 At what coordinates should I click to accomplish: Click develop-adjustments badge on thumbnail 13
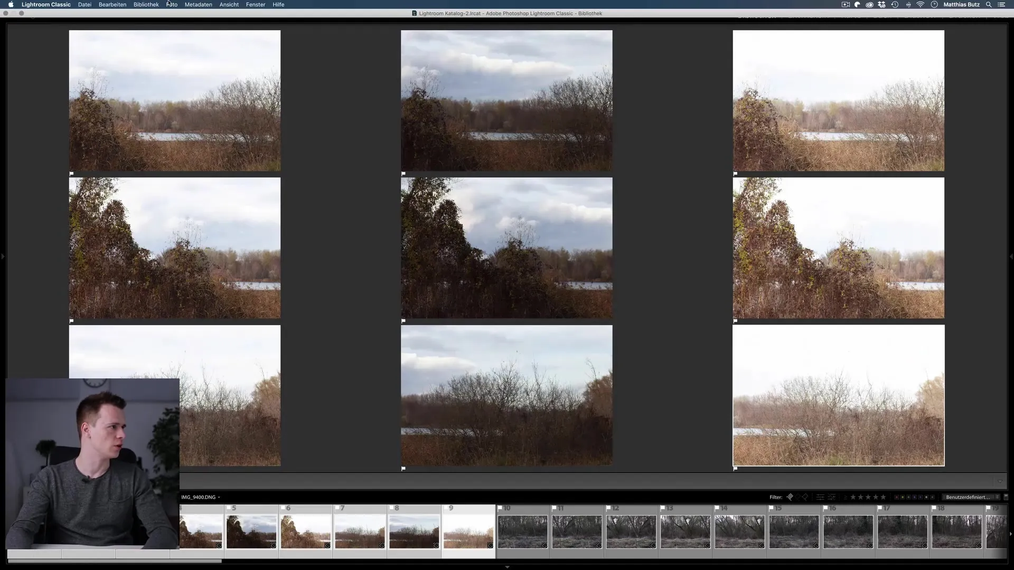[x=707, y=545]
